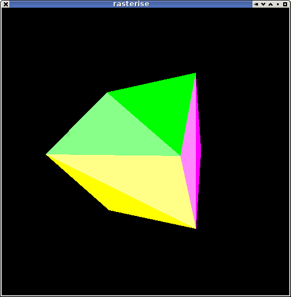Click the central vertex where green, yellow, pink meet
This screenshot has height=297, width=291.
point(180,156)
